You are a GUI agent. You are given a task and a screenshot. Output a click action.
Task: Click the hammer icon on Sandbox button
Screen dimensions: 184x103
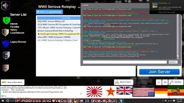171,82
